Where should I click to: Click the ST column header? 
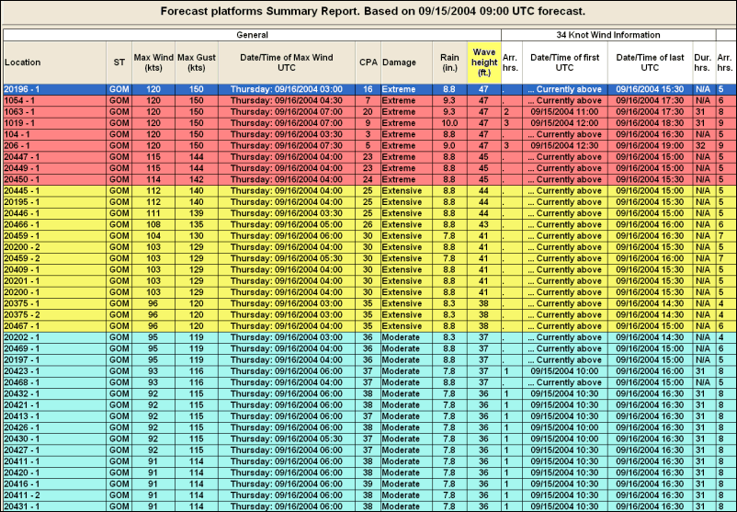coord(119,62)
